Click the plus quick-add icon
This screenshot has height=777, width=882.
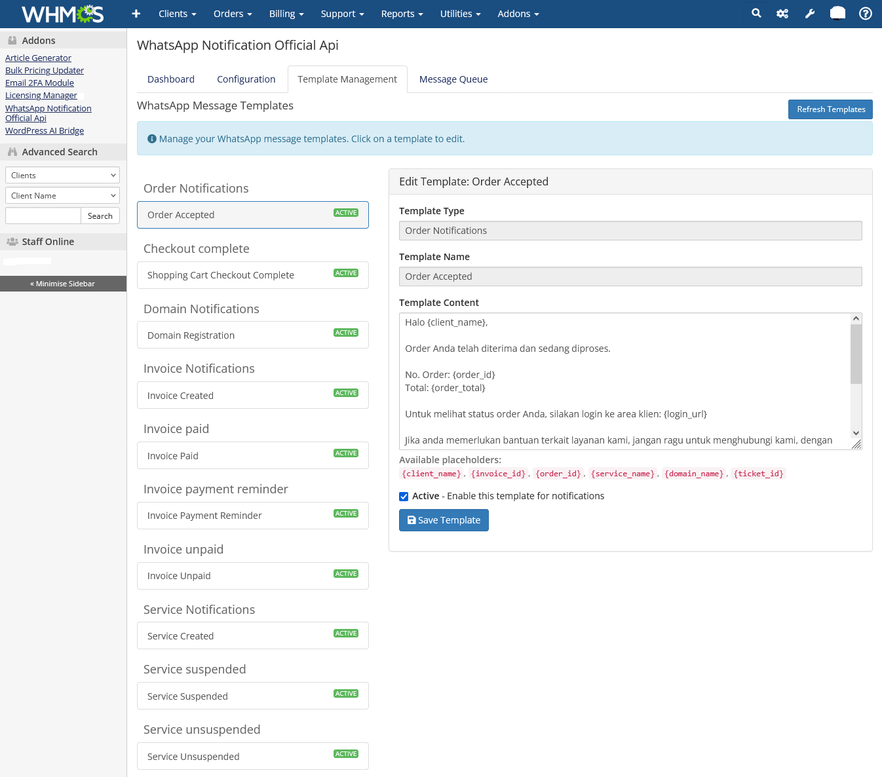coord(136,14)
